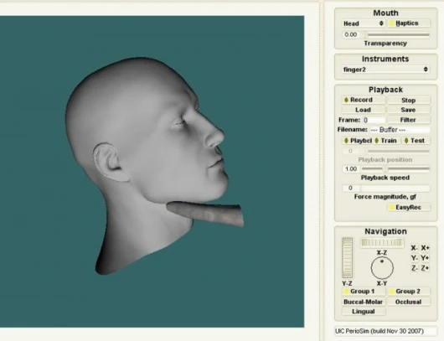Toggle the Train mode button

tap(386, 141)
